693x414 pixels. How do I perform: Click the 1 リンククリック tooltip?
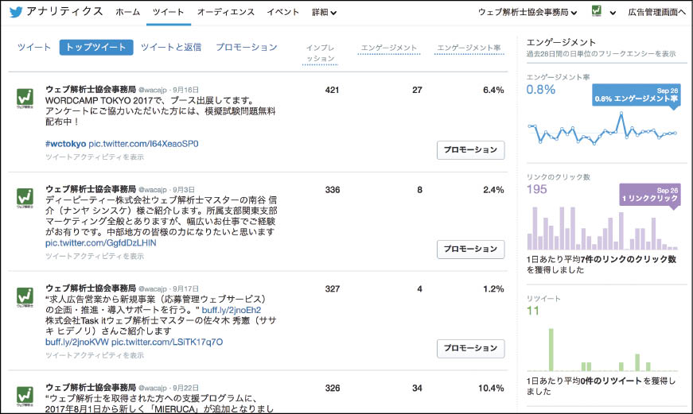[650, 195]
